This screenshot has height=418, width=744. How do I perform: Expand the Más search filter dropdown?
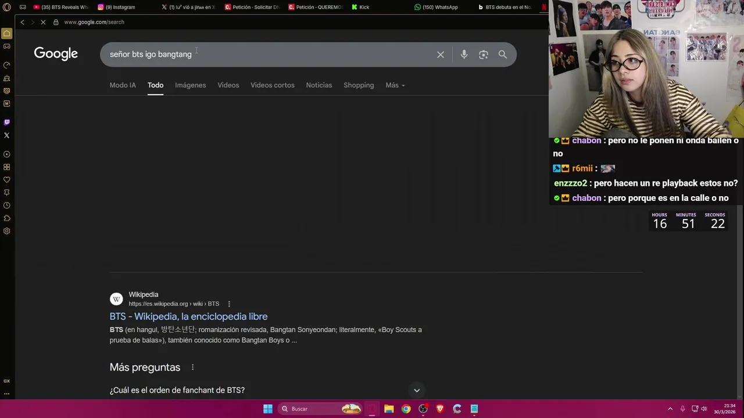click(395, 85)
